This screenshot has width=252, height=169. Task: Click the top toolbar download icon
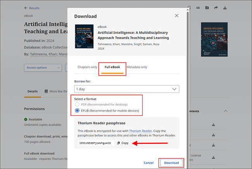tap(225, 8)
